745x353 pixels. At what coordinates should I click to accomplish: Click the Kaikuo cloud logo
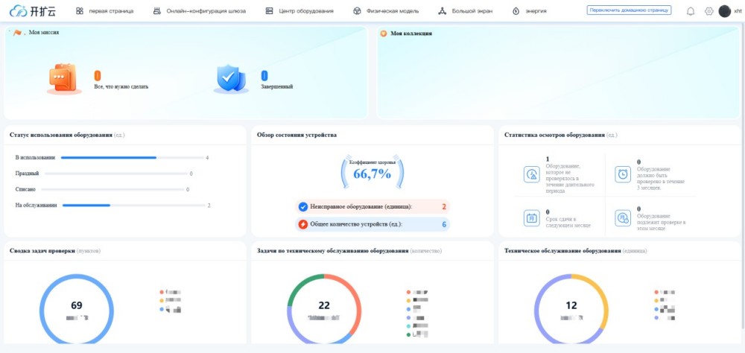click(33, 11)
